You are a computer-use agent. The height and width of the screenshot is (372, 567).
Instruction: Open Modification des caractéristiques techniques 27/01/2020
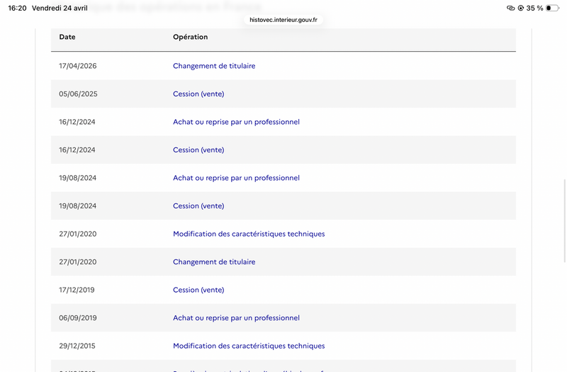[x=249, y=234]
